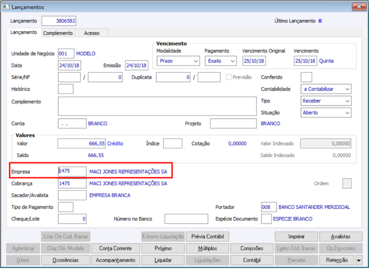
Task: Click the Múltiplos button
Action: pyautogui.click(x=208, y=249)
